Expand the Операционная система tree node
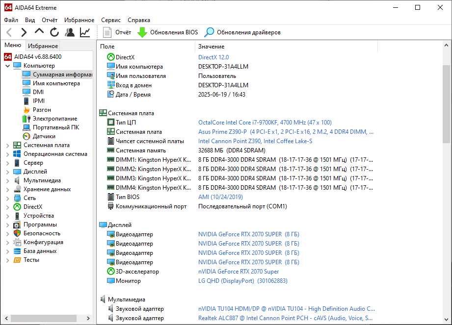452x325 pixels. coord(8,154)
